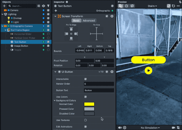Open the preview more options ellipsis
The width and height of the screenshot is (182, 130).
coord(179,6)
